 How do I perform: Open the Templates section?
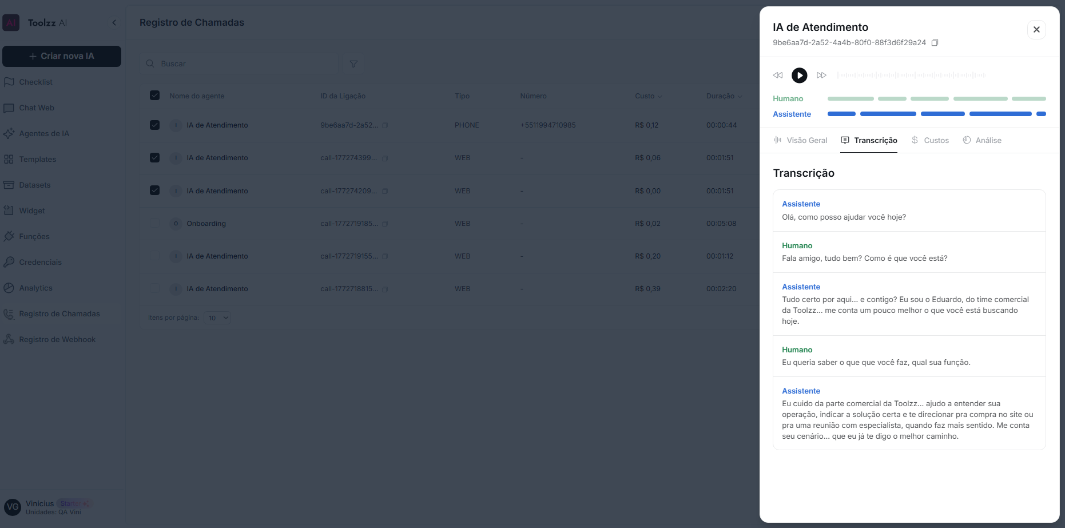[39, 159]
